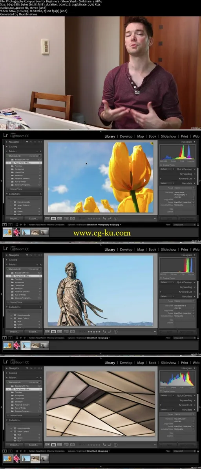Select Survey view icon in ceiling frame toolbar
Image resolution: width=201 pixels, height=469 pixels.
coord(66,445)
